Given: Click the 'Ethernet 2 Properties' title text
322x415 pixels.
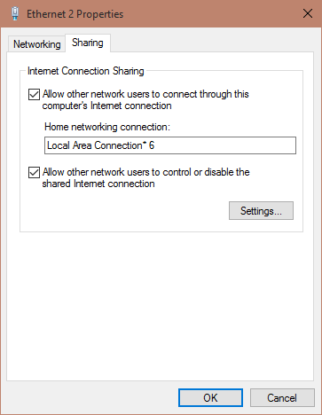Looking at the screenshot, I should pos(75,14).
